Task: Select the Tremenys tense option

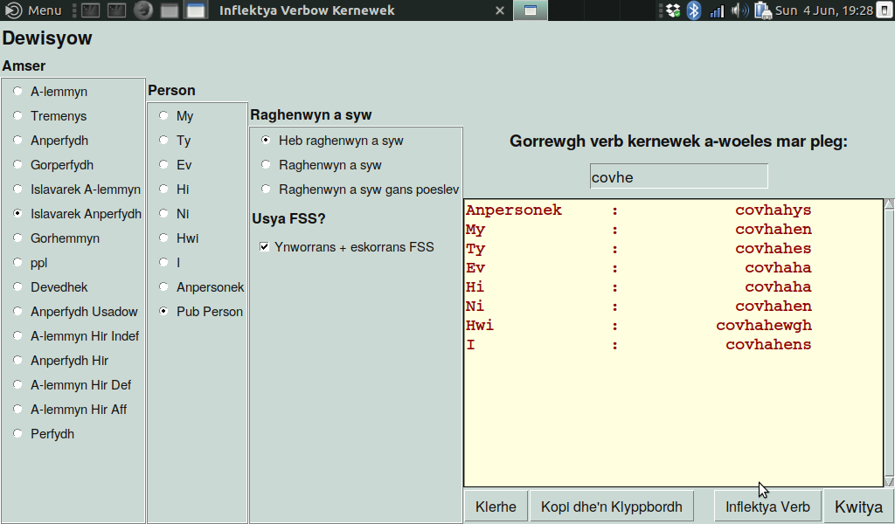Action: 17,116
